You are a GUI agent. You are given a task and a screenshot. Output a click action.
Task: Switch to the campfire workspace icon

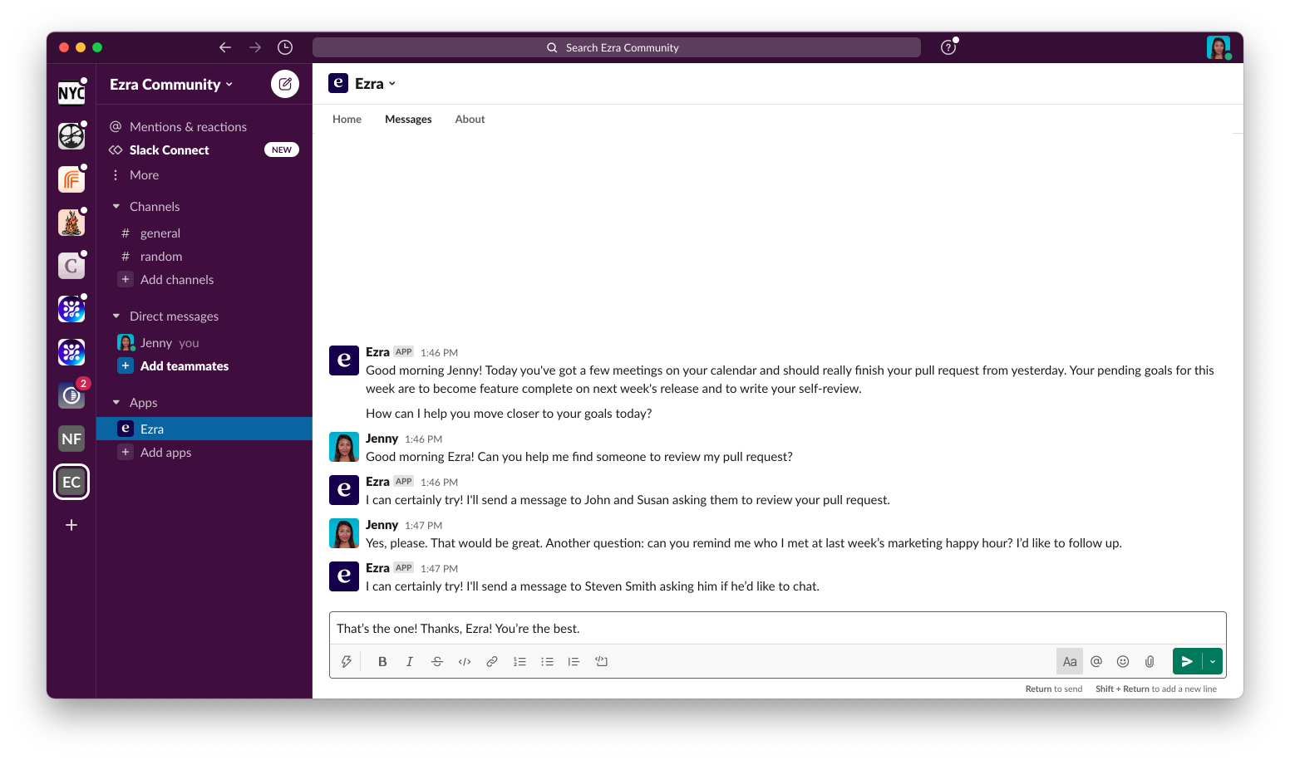[71, 223]
